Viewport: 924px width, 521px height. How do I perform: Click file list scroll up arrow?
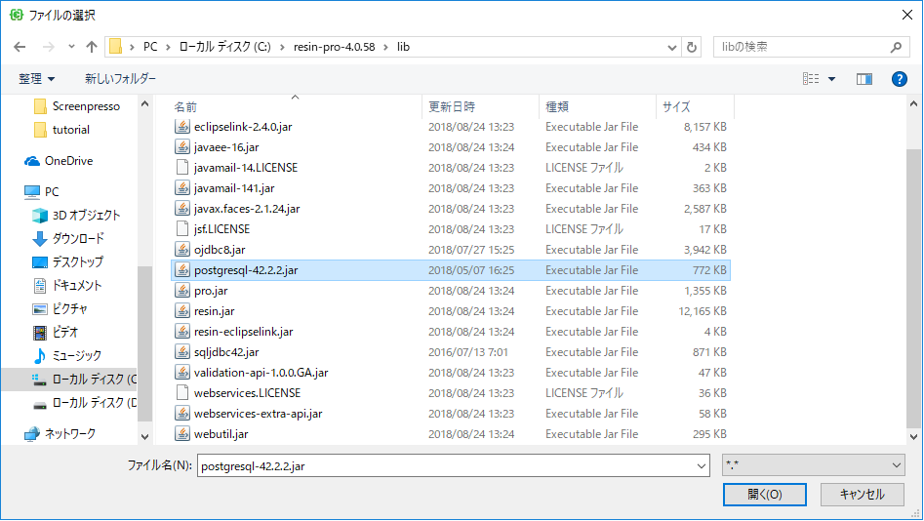(x=913, y=103)
